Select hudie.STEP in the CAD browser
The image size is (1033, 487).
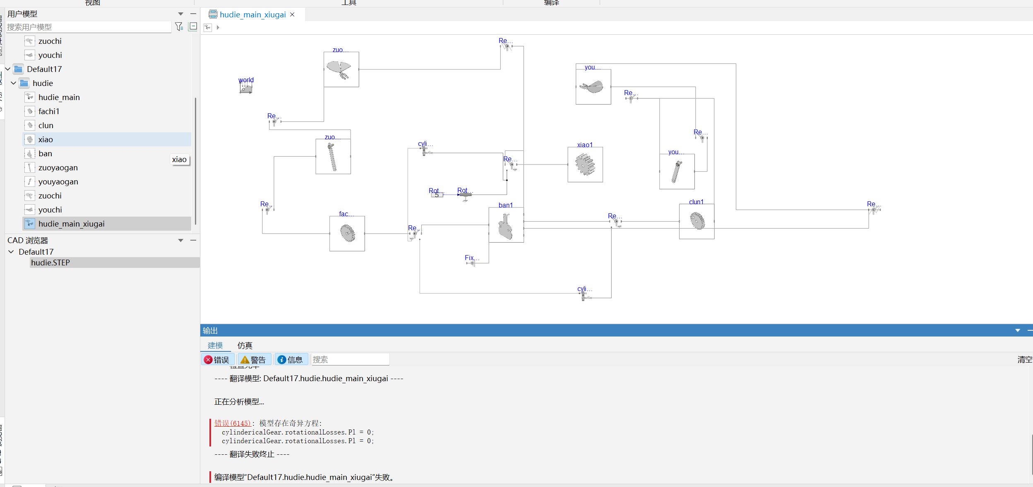click(x=115, y=263)
